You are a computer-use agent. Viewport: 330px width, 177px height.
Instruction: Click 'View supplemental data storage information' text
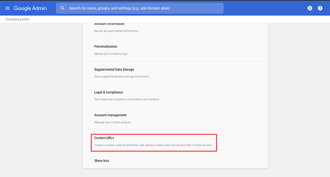(122, 77)
